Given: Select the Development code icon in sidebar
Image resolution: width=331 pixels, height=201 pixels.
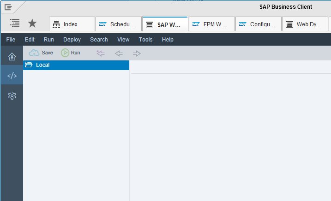Looking at the screenshot, I should (x=12, y=76).
